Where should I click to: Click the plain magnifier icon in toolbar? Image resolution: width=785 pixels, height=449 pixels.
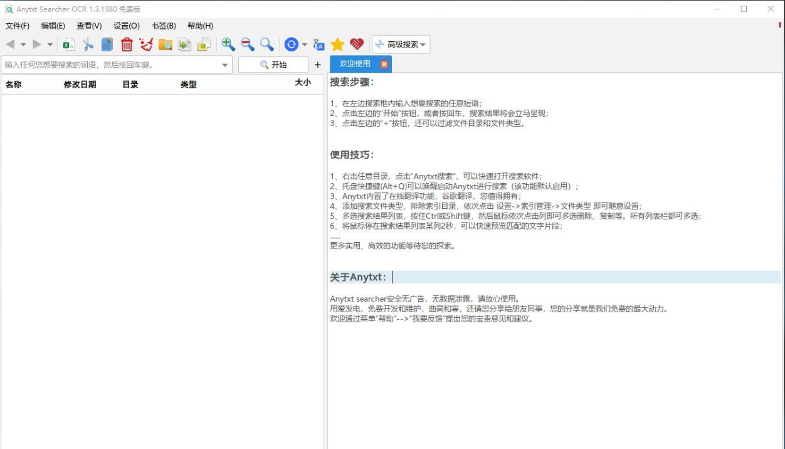pos(267,45)
